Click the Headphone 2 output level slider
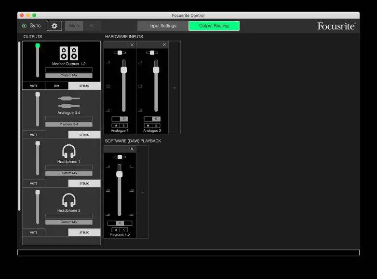The width and height of the screenshot is (377, 279). coord(38,207)
